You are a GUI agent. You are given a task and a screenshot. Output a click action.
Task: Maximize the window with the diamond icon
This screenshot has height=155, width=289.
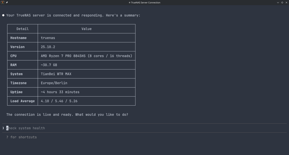(282, 3)
